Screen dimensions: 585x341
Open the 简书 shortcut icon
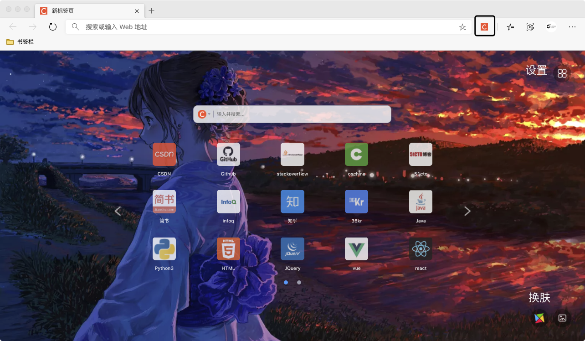tap(164, 201)
